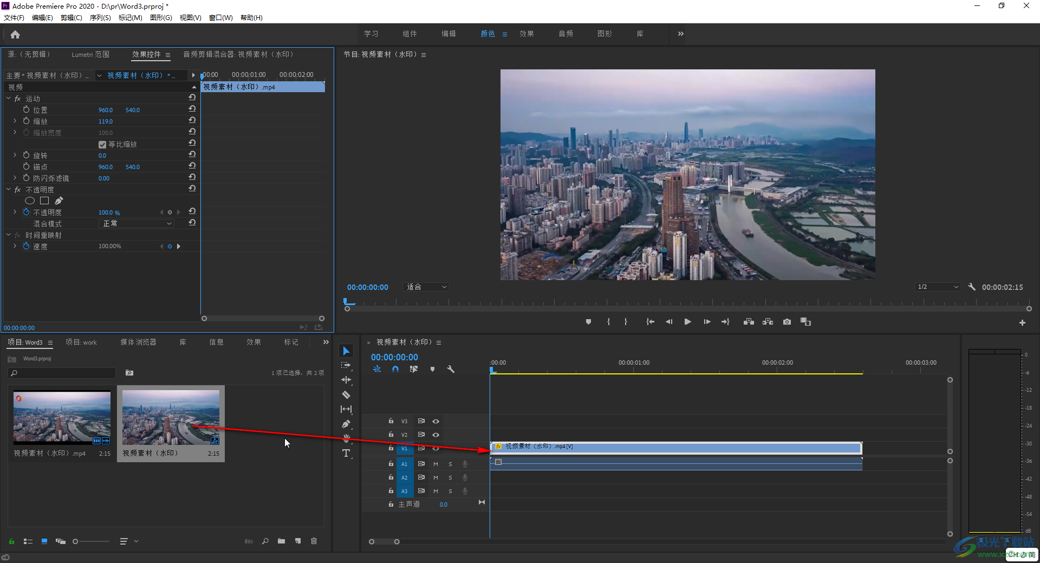Toggle Position animation stopwatch
The image size is (1040, 563).
click(x=26, y=109)
